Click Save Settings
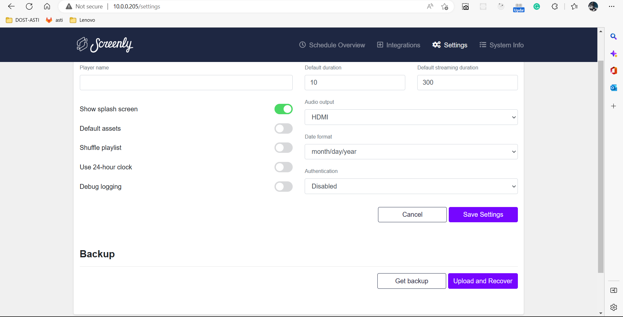Image resolution: width=623 pixels, height=317 pixels. click(483, 214)
